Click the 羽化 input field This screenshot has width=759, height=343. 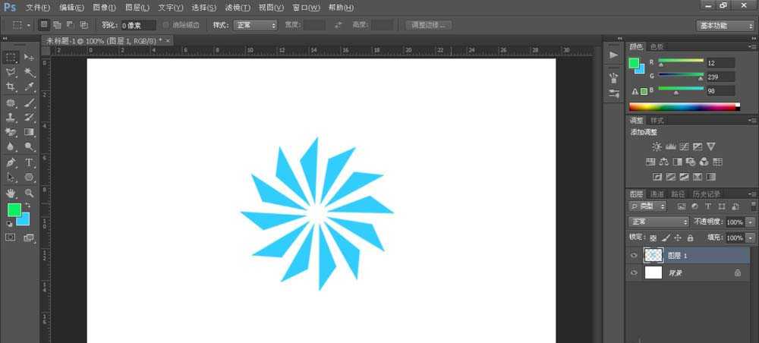coord(140,25)
